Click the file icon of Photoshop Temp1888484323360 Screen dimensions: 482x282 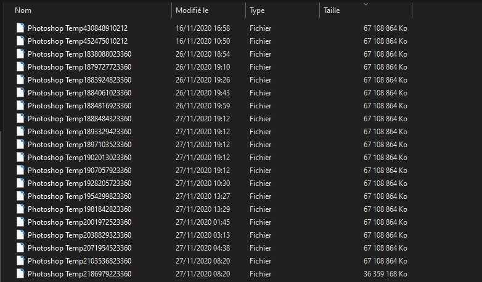click(x=20, y=118)
